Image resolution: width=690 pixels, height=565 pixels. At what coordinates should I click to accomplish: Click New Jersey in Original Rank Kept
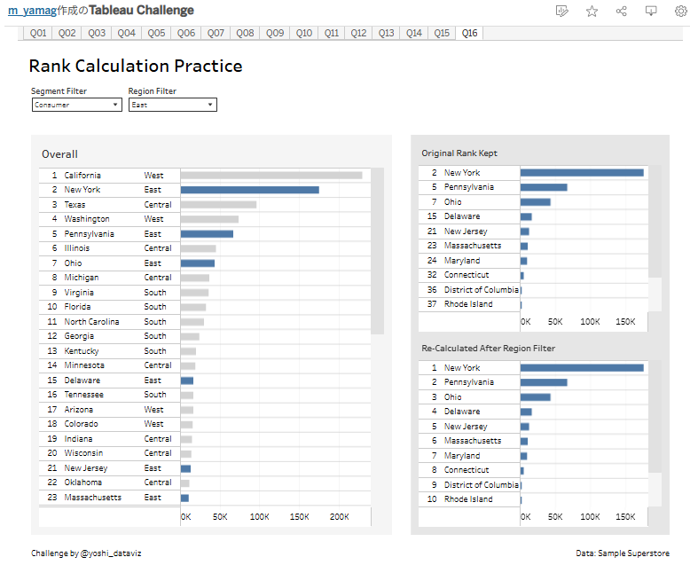[x=466, y=231]
